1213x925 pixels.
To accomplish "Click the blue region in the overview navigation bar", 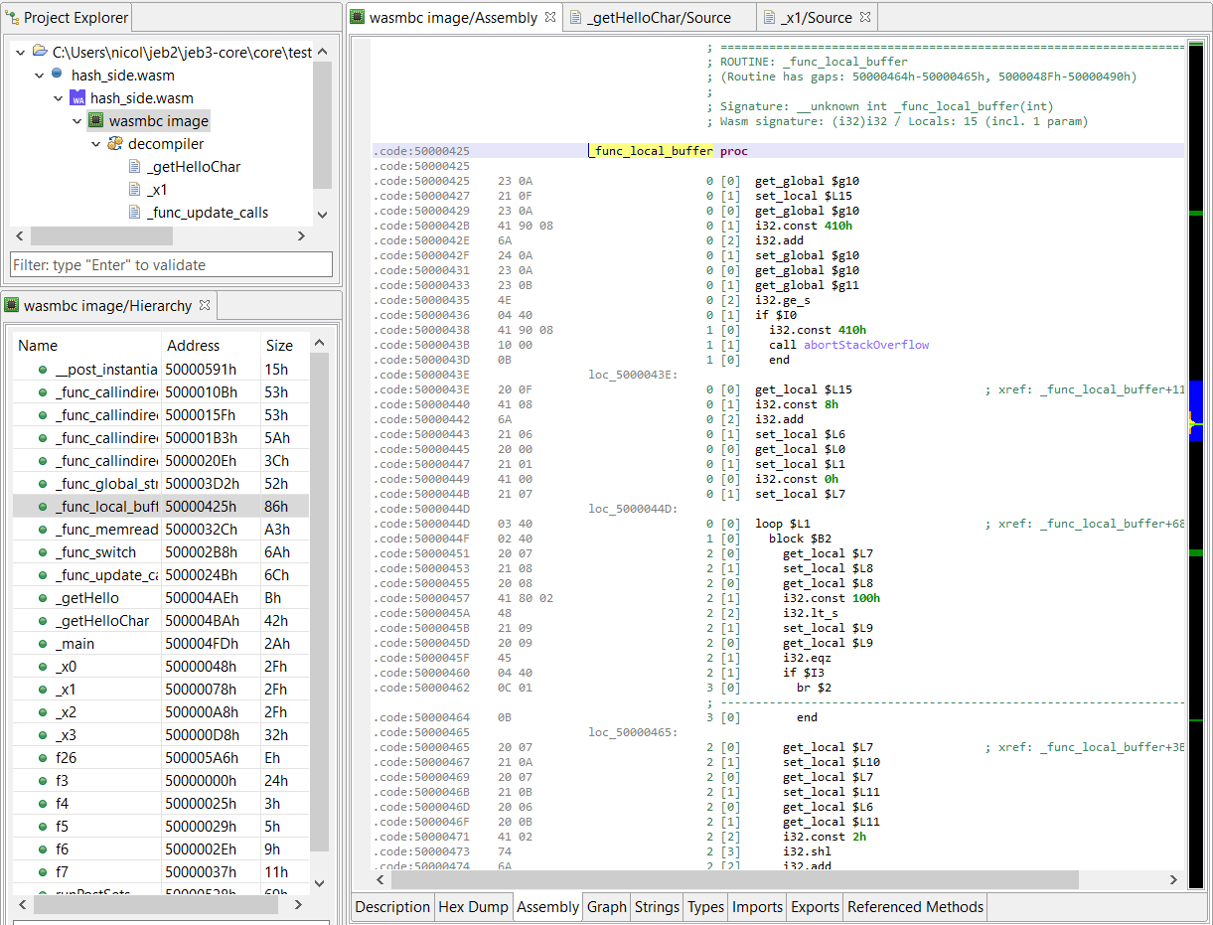I will tap(1196, 410).
